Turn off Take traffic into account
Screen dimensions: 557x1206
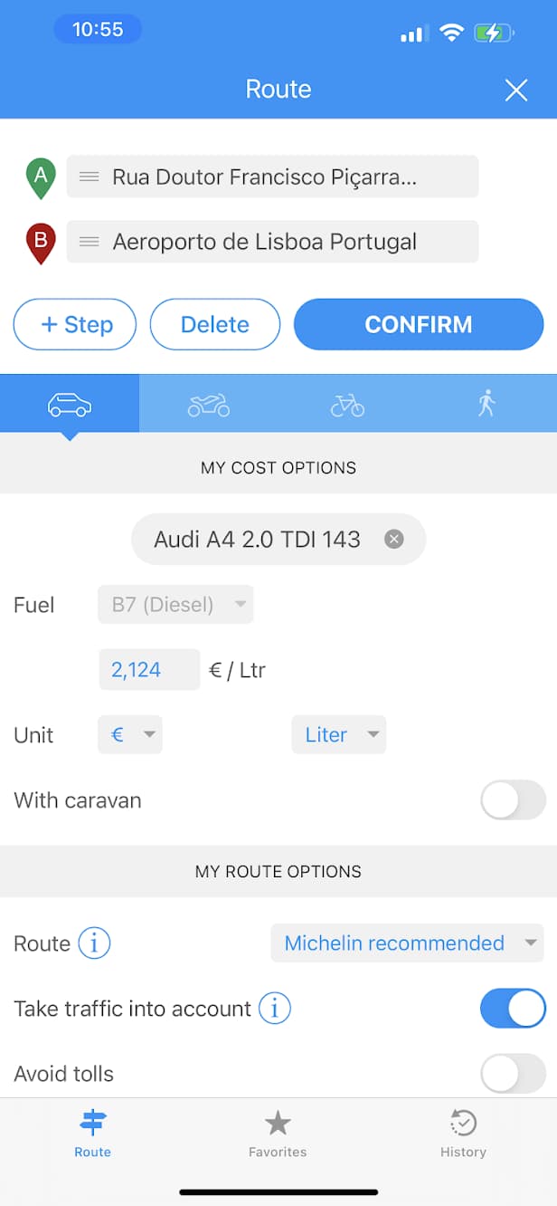[513, 1009]
